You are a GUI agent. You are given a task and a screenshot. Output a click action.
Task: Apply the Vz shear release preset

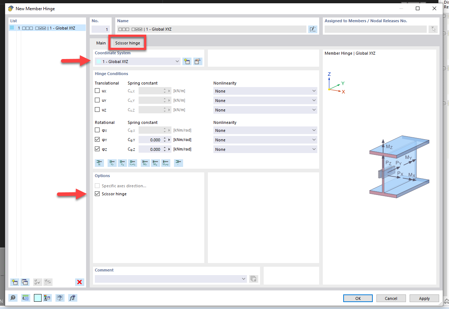pyautogui.click(x=122, y=163)
